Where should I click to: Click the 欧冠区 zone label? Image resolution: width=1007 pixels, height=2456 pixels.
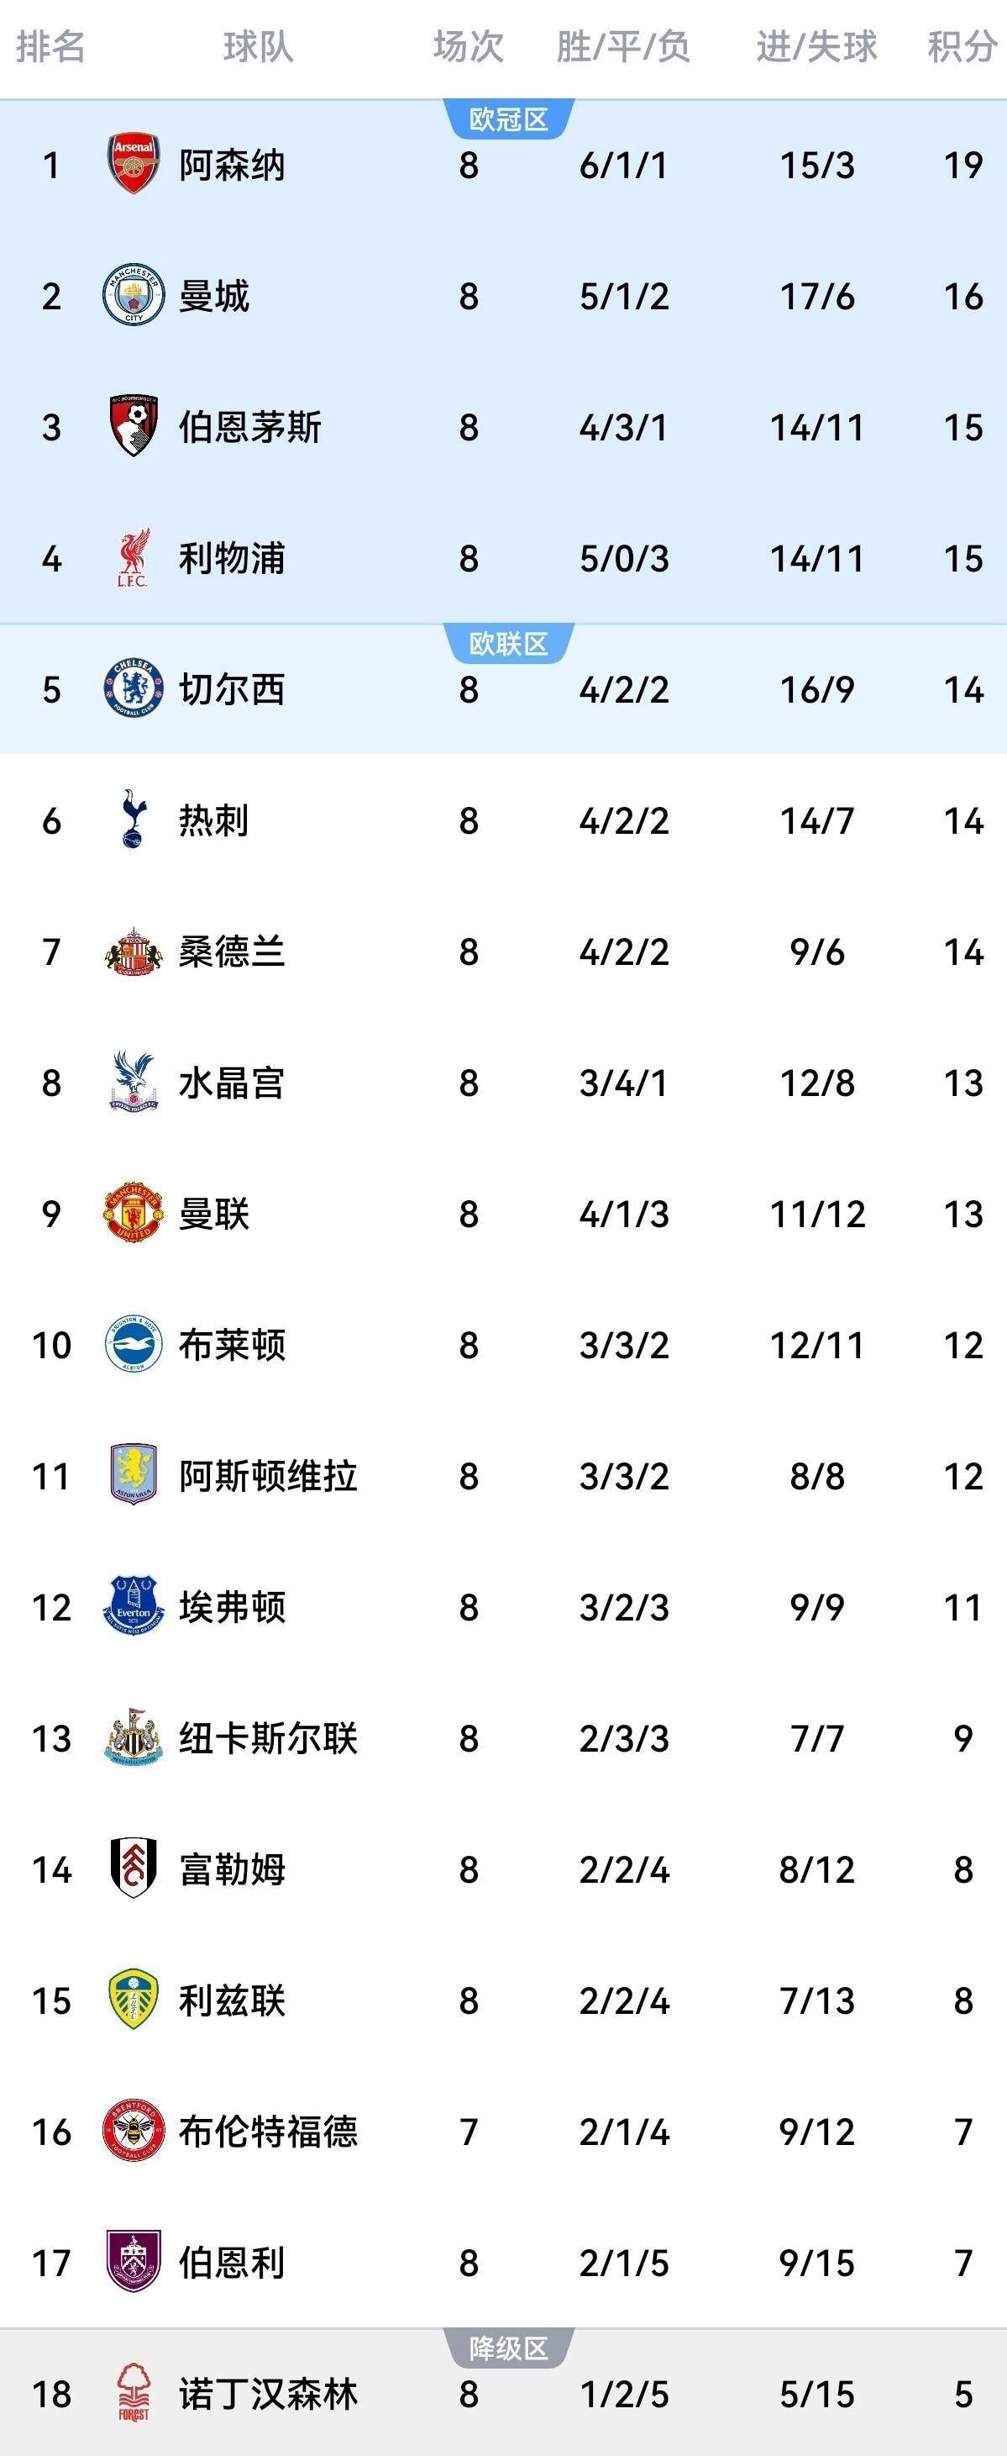509,119
